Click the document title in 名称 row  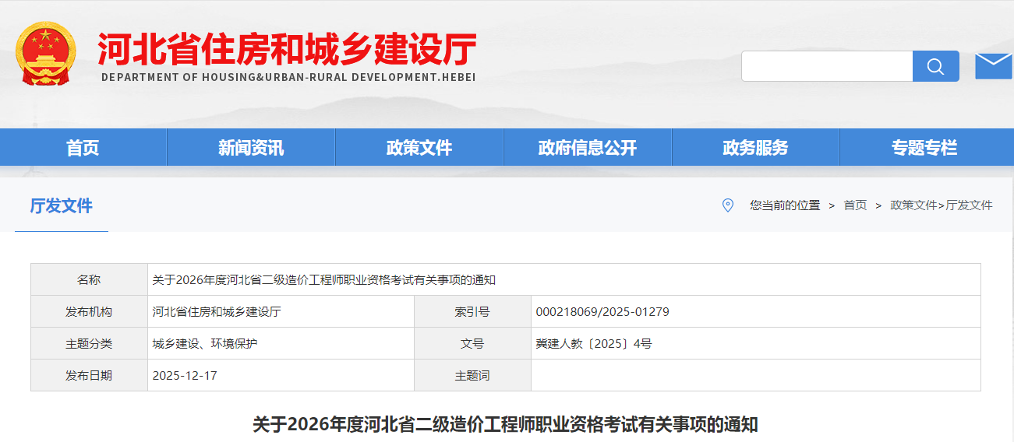[323, 280]
